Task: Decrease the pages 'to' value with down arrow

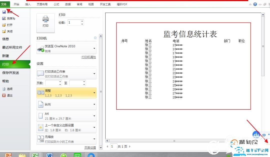Action: coord(84,85)
